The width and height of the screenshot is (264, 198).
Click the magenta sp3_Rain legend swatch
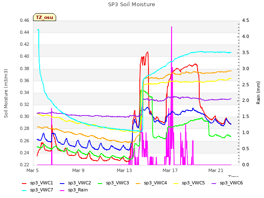click(x=62, y=191)
